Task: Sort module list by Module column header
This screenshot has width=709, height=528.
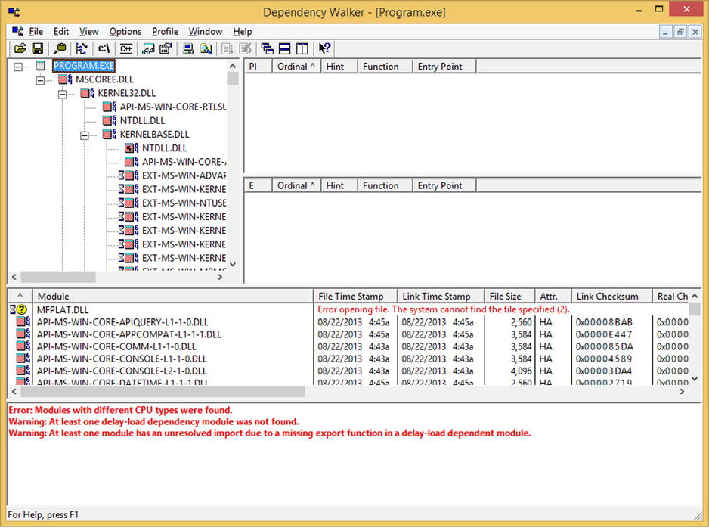Action: pyautogui.click(x=173, y=297)
